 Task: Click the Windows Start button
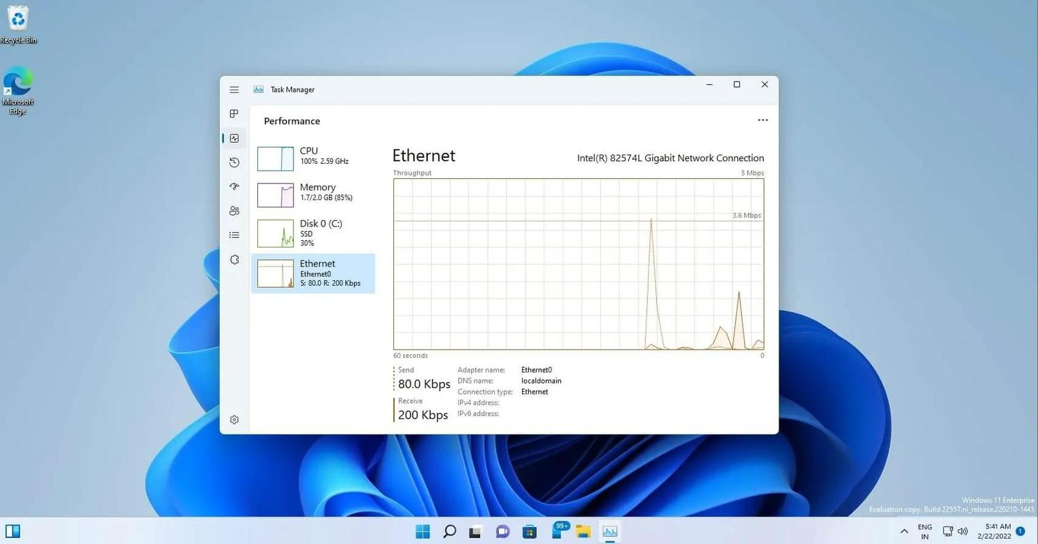pyautogui.click(x=423, y=531)
